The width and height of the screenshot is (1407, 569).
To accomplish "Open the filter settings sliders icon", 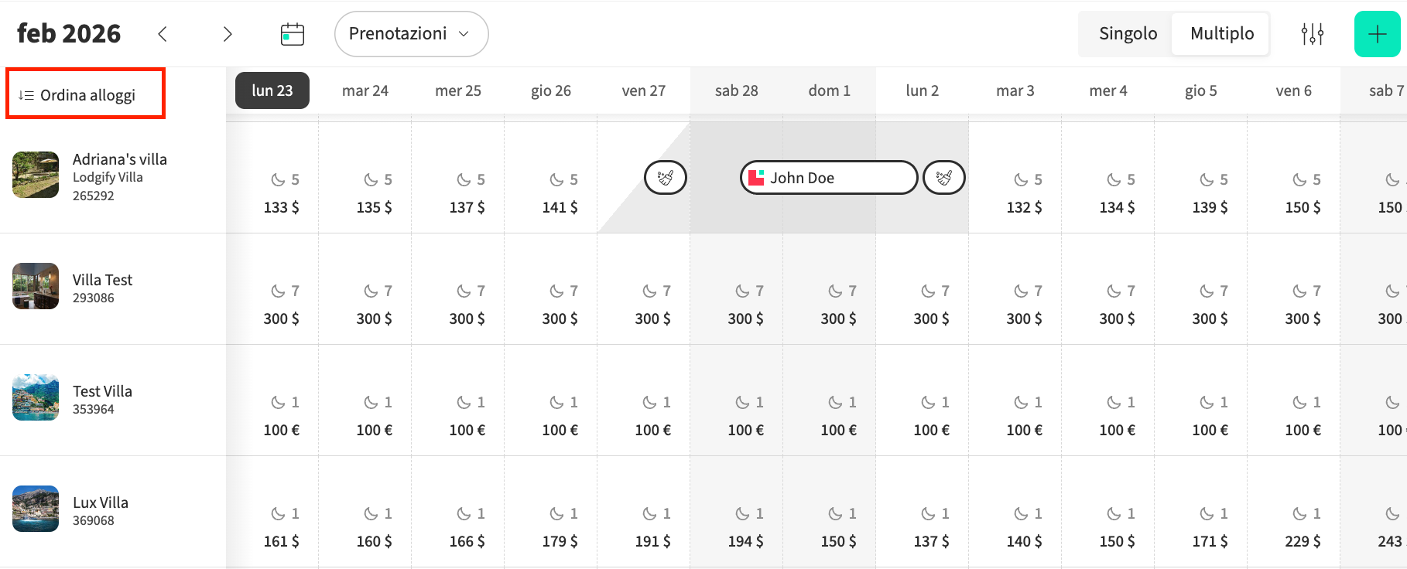I will tap(1312, 34).
